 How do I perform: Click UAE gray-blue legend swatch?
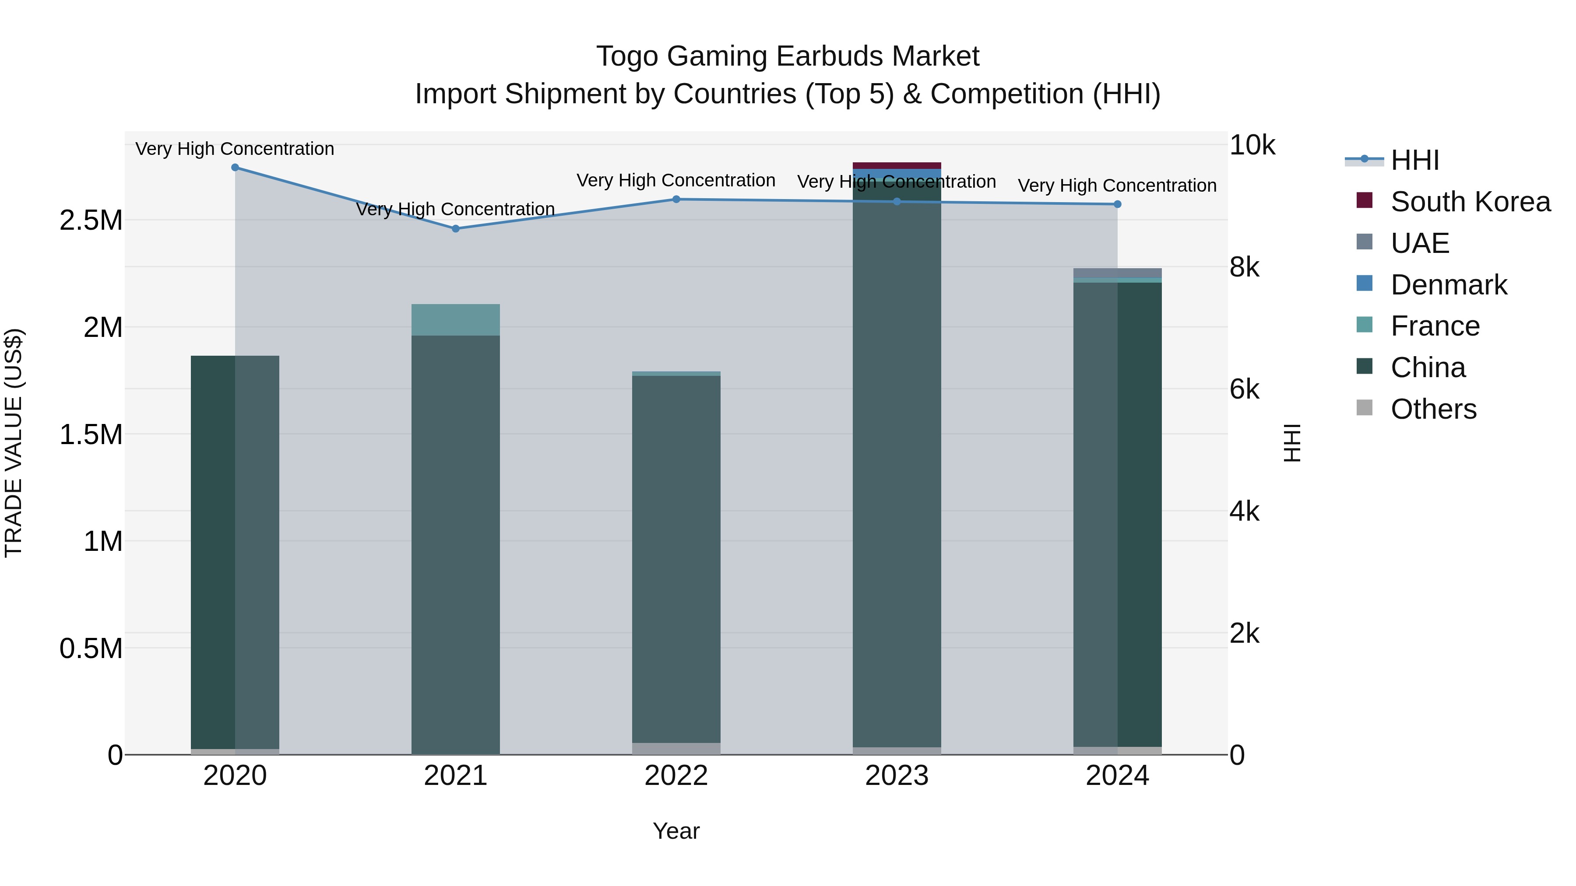[x=1364, y=242]
